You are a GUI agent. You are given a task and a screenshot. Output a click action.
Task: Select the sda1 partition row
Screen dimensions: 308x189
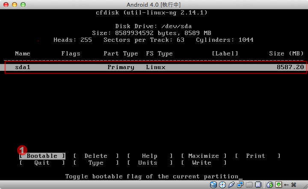[x=154, y=67]
